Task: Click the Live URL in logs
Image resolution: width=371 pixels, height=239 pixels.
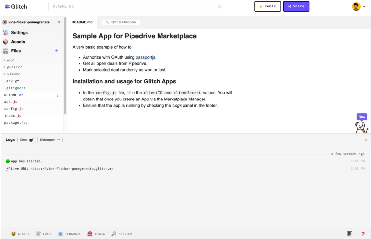Action: (72, 169)
